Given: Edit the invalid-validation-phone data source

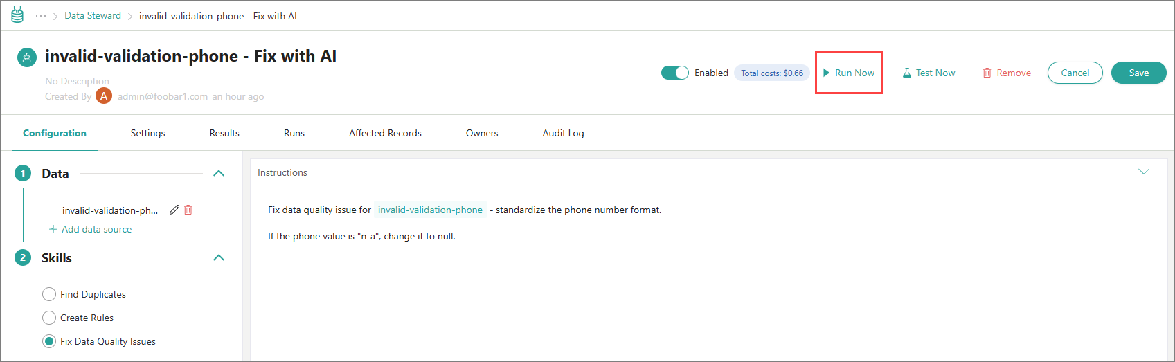Looking at the screenshot, I should tap(174, 210).
